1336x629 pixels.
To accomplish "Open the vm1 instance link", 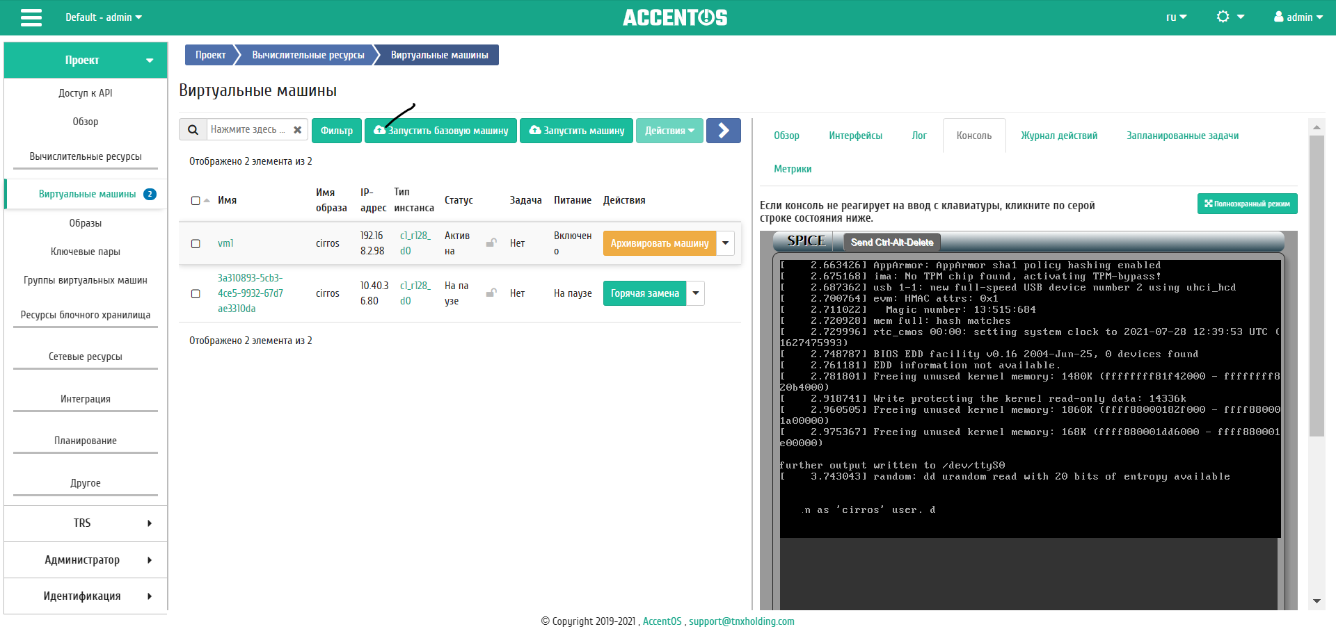I will click(225, 243).
